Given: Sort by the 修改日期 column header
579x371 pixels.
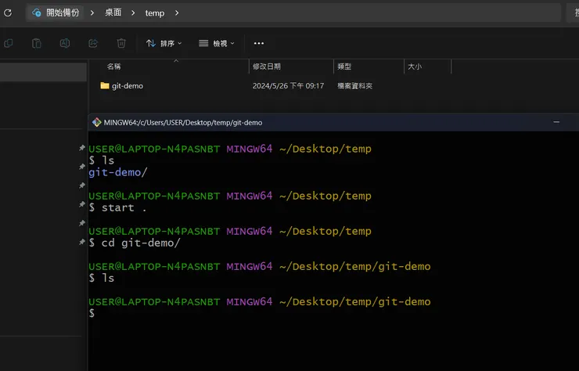Looking at the screenshot, I should [x=267, y=67].
